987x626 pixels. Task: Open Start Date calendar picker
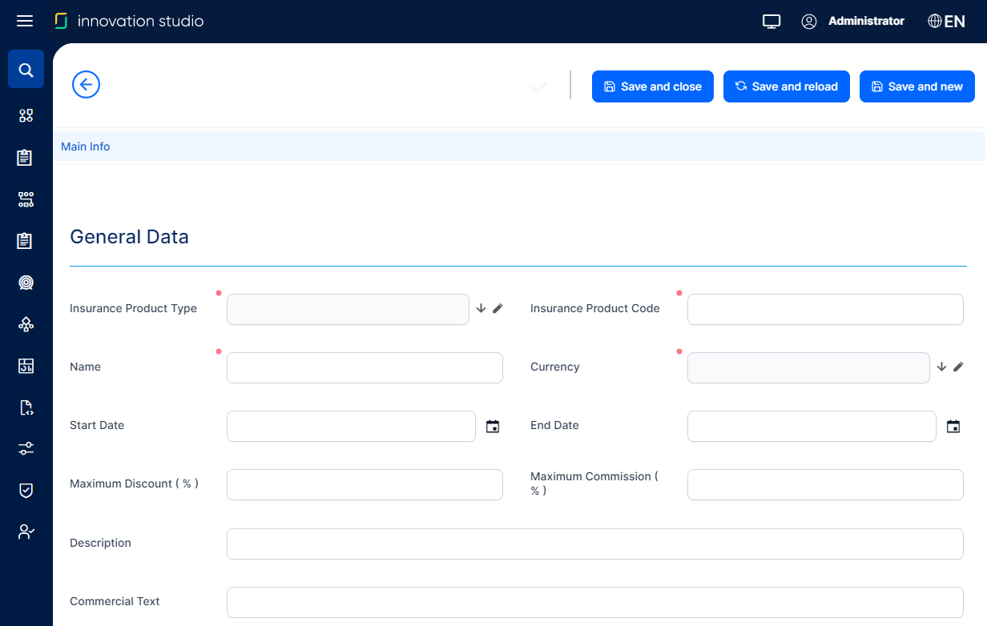[x=493, y=427]
